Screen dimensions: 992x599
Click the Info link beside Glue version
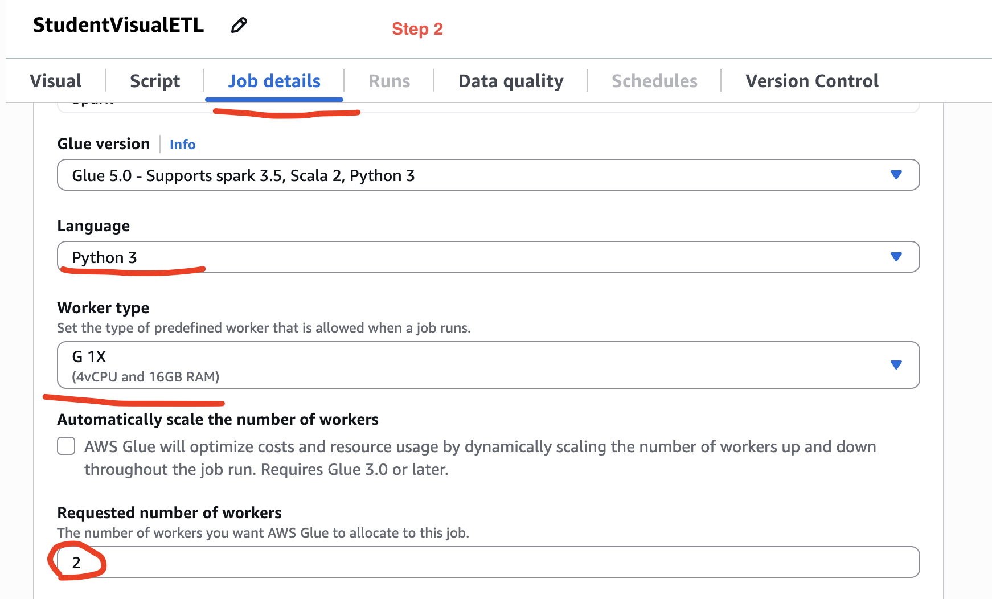[x=182, y=145]
